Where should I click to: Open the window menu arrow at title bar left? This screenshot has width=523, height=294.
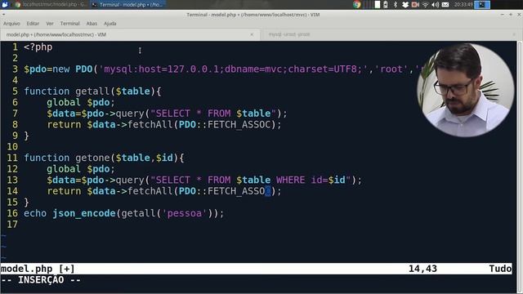coord(3,15)
